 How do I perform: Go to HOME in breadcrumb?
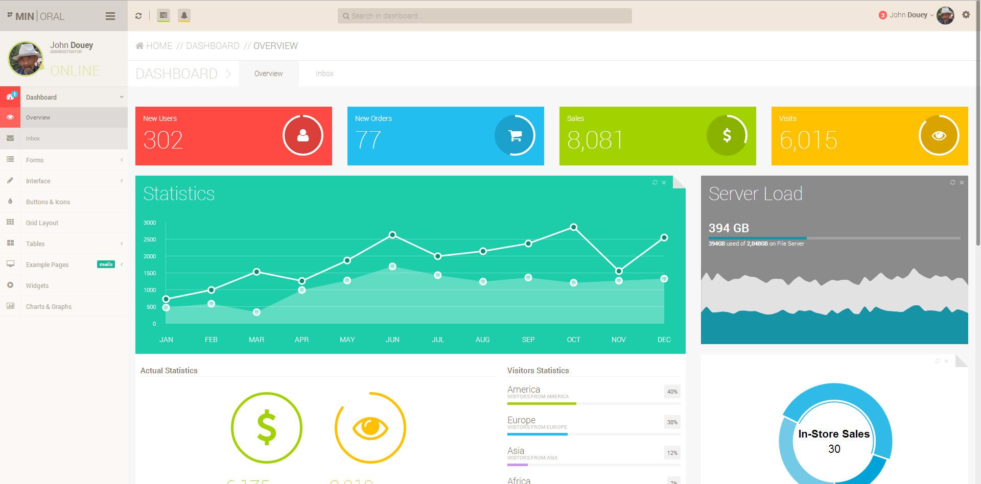(159, 46)
